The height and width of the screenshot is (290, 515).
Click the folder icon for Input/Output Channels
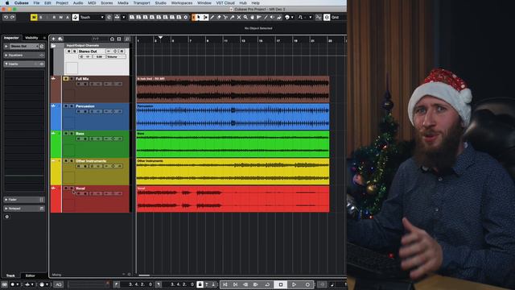click(x=53, y=46)
